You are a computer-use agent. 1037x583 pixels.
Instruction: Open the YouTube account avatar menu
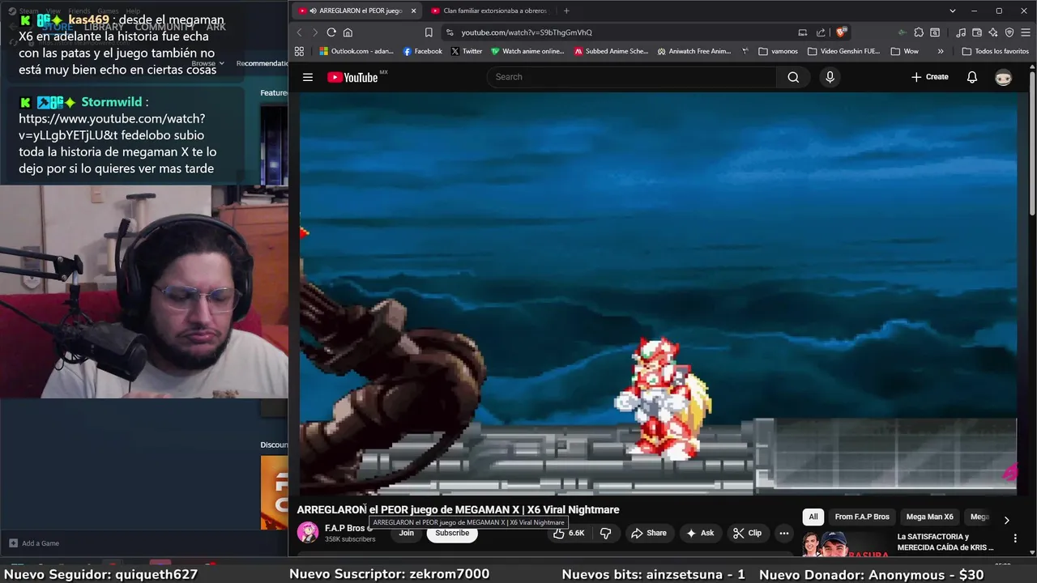pyautogui.click(x=1004, y=77)
